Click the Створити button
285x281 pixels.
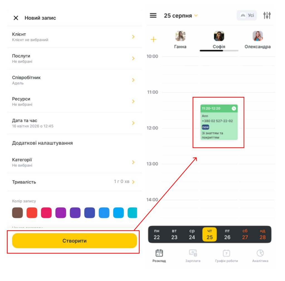(x=74, y=241)
